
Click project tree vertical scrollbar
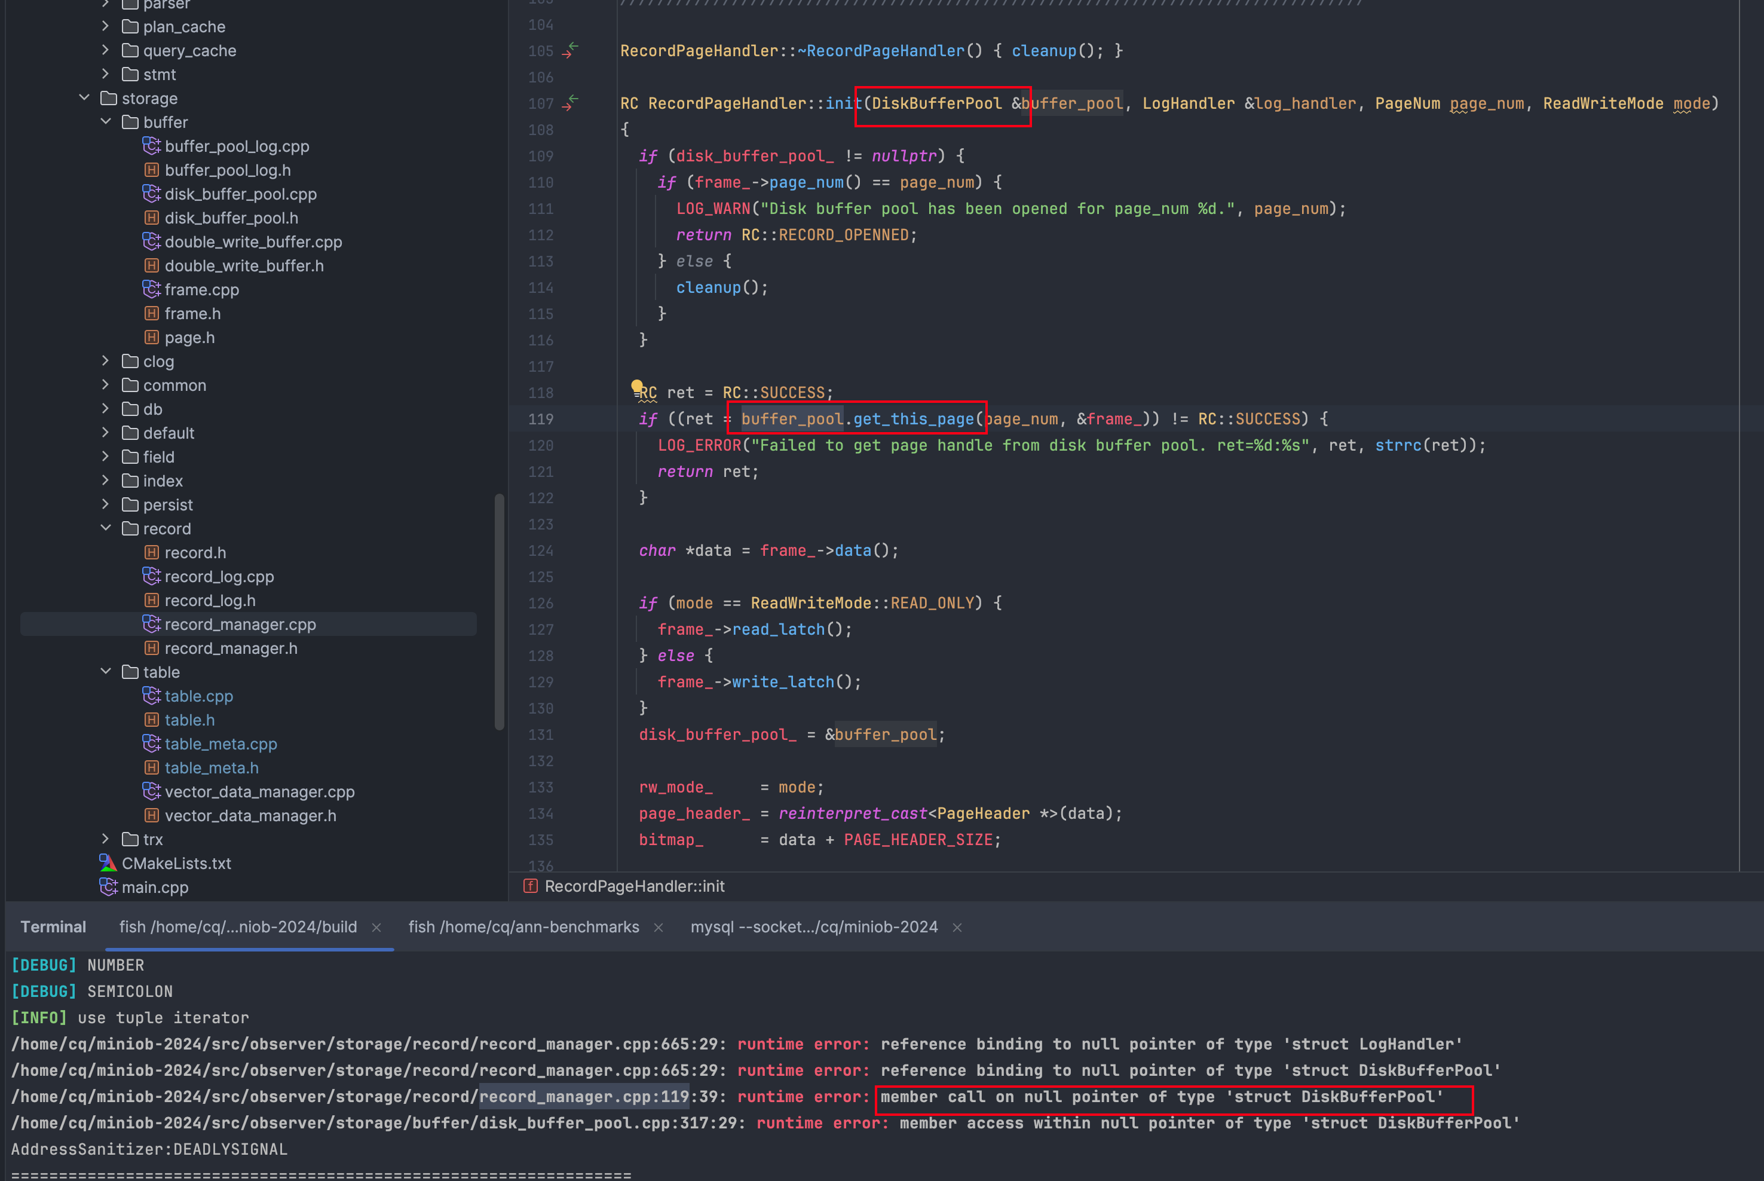(498, 611)
